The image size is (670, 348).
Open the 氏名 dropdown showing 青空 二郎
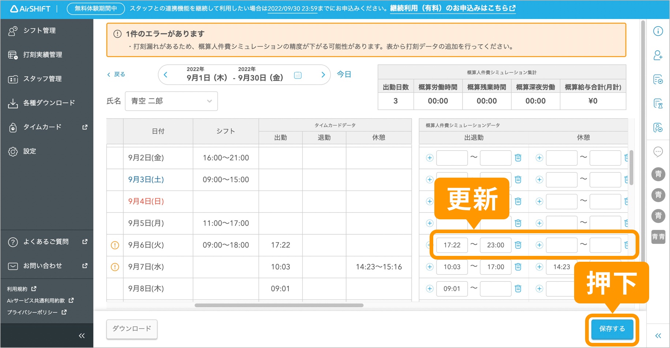(171, 101)
